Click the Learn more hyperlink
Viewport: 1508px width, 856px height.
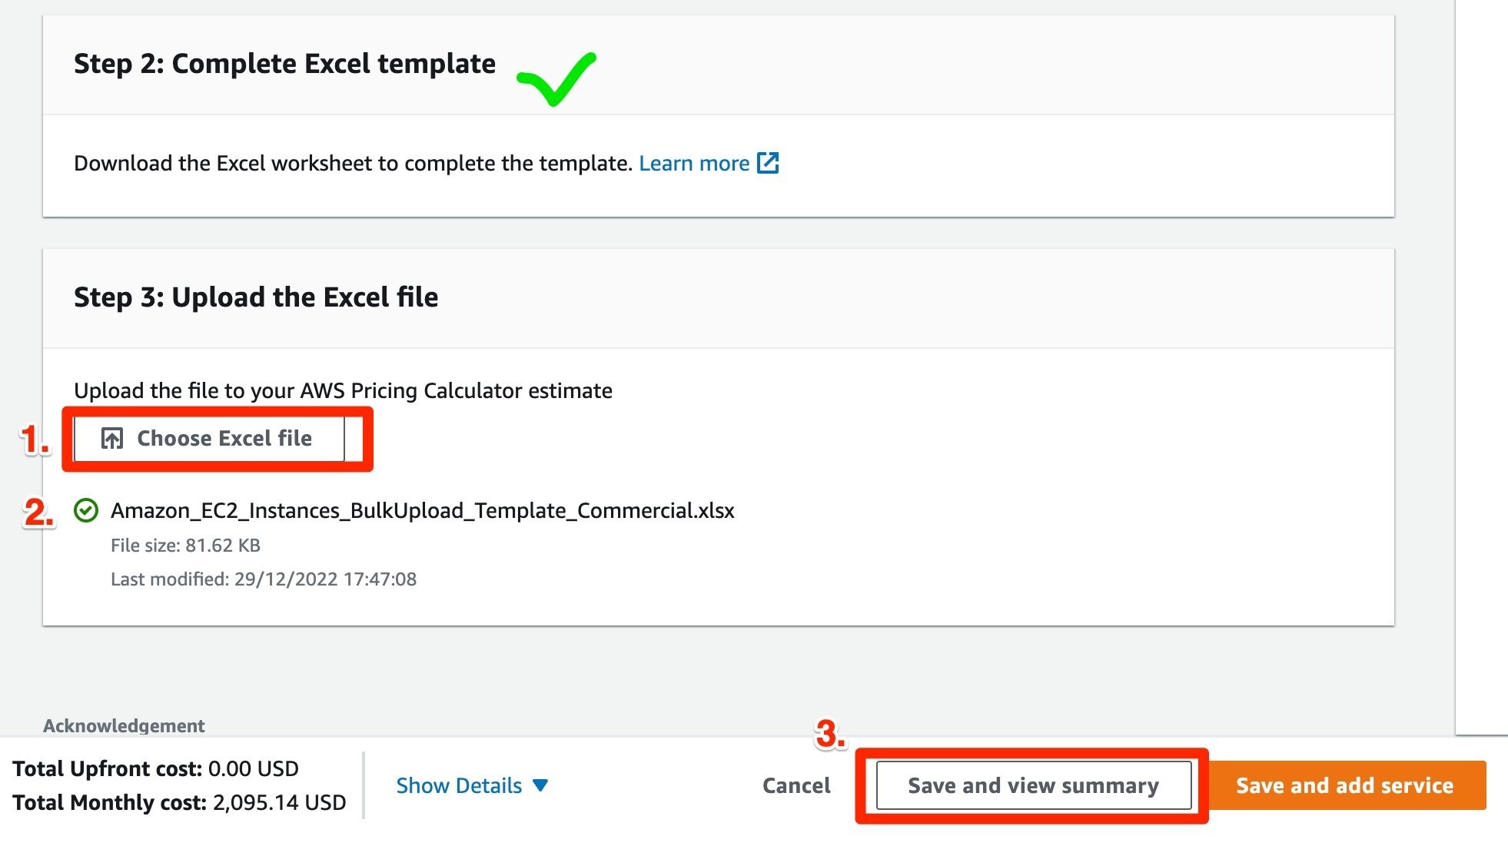click(x=693, y=162)
